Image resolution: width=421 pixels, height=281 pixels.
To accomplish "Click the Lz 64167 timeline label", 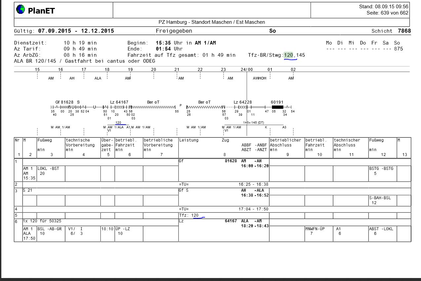I will (x=119, y=102).
